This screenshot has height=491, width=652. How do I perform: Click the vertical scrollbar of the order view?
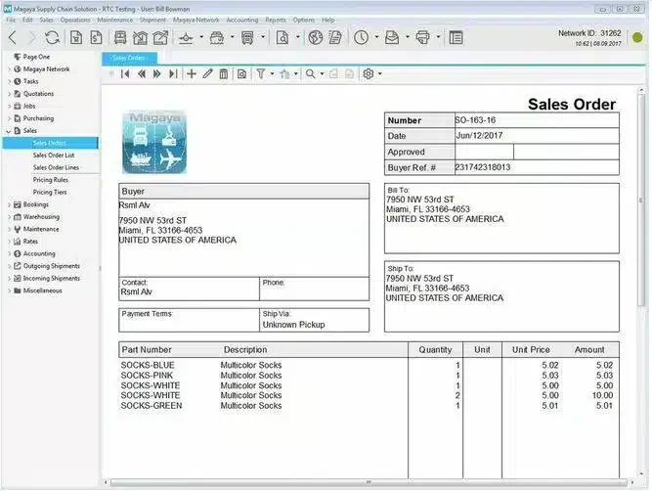pos(641,200)
